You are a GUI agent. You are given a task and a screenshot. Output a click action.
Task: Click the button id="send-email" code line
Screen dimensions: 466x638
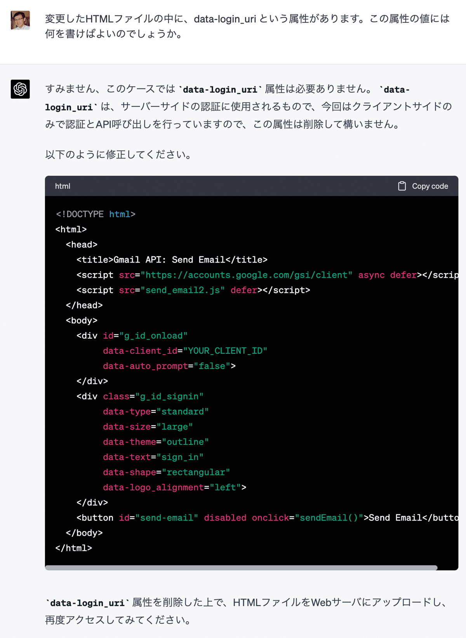point(267,518)
